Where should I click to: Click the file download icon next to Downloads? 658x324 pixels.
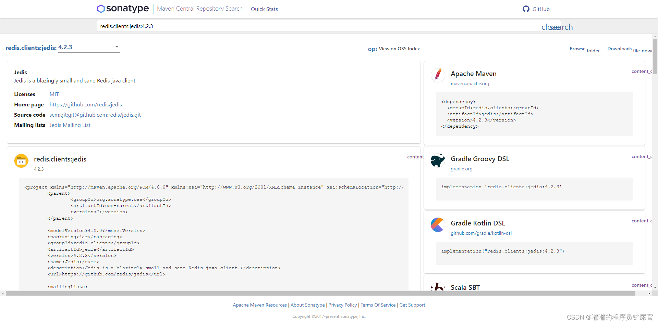tap(643, 51)
